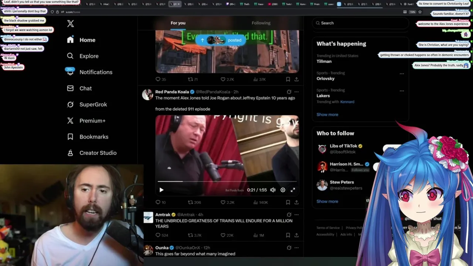Play the Alex Jones video
Viewport: 473px width, 266px height.
(x=161, y=190)
